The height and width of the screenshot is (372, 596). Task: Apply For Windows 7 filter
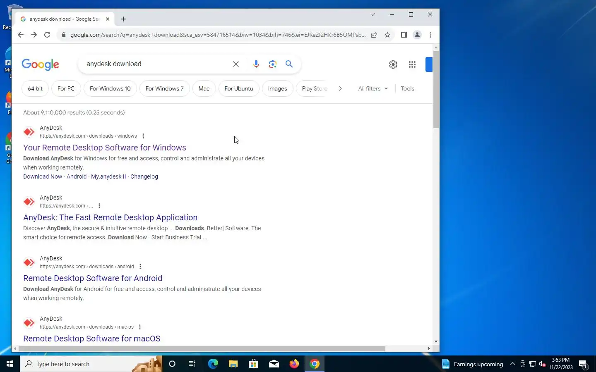click(x=165, y=88)
